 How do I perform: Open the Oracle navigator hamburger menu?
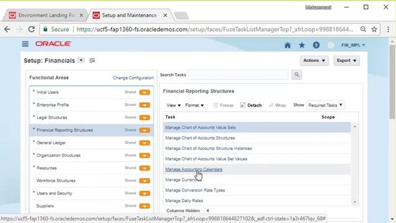[x=25, y=44]
